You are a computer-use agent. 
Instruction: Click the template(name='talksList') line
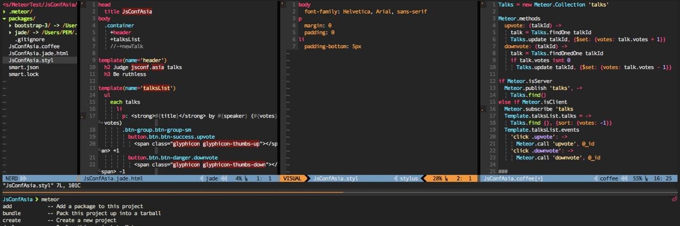coord(137,88)
